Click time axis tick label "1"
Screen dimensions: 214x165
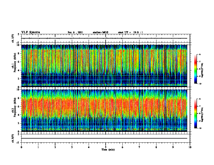[38, 147]
